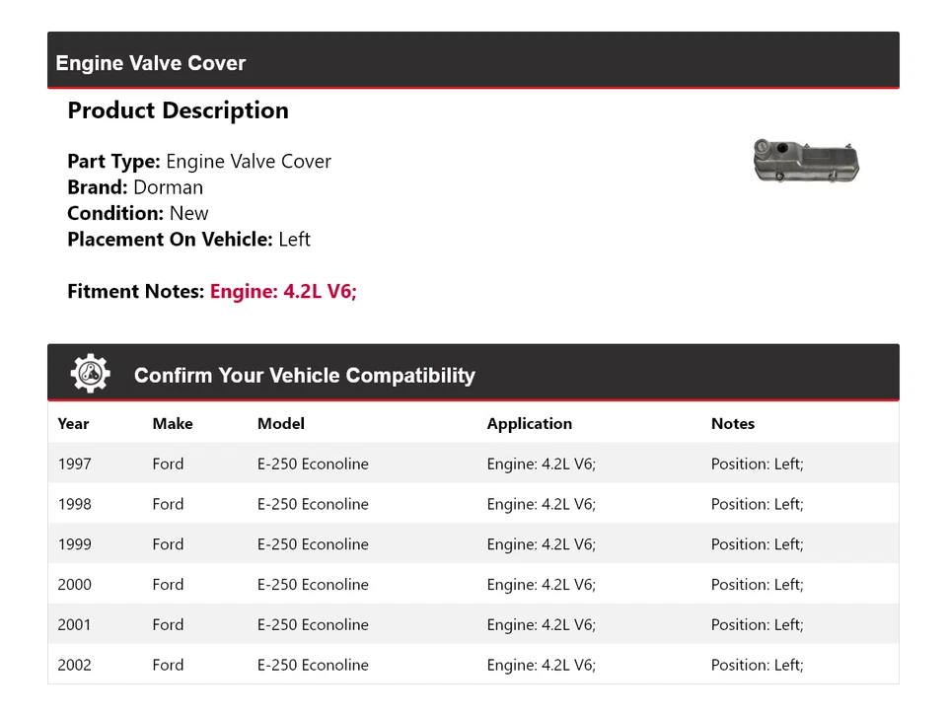Click the Notes column header
This screenshot has width=947, height=716.
732,423
